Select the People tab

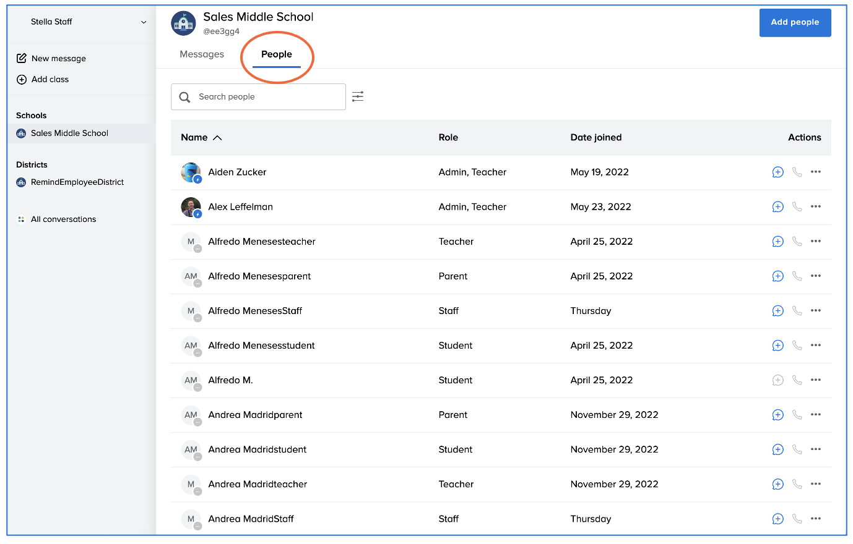click(x=276, y=54)
